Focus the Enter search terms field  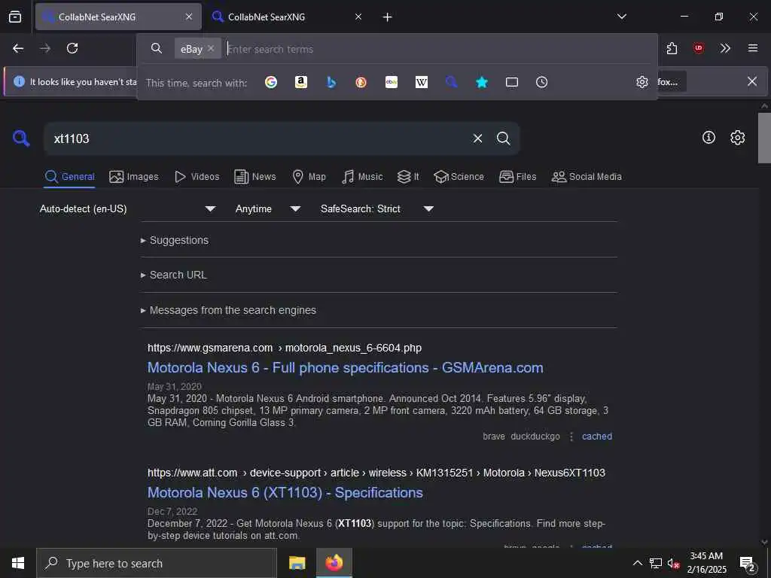(437, 49)
